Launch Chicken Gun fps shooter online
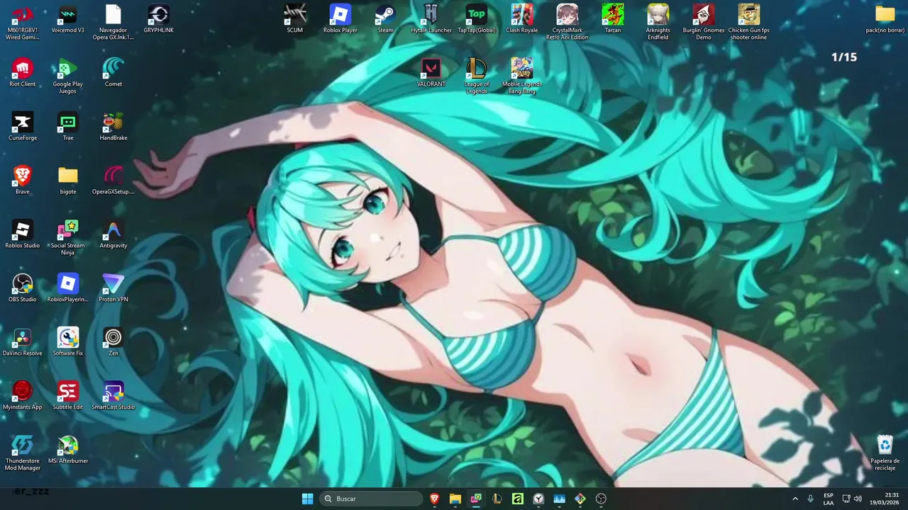 (749, 21)
